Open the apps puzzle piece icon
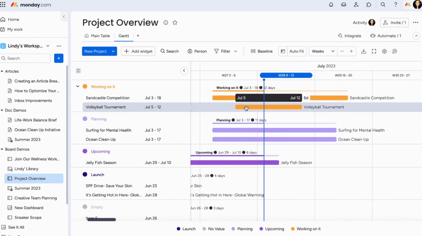 point(369,5)
